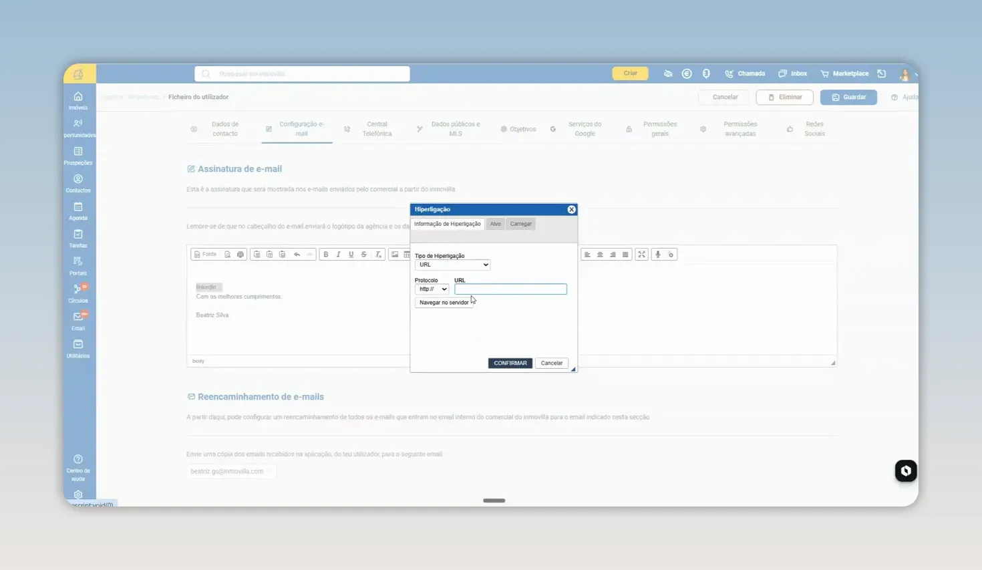Open Email in the sidebar
Viewport: 982px width, 570px height.
78,321
